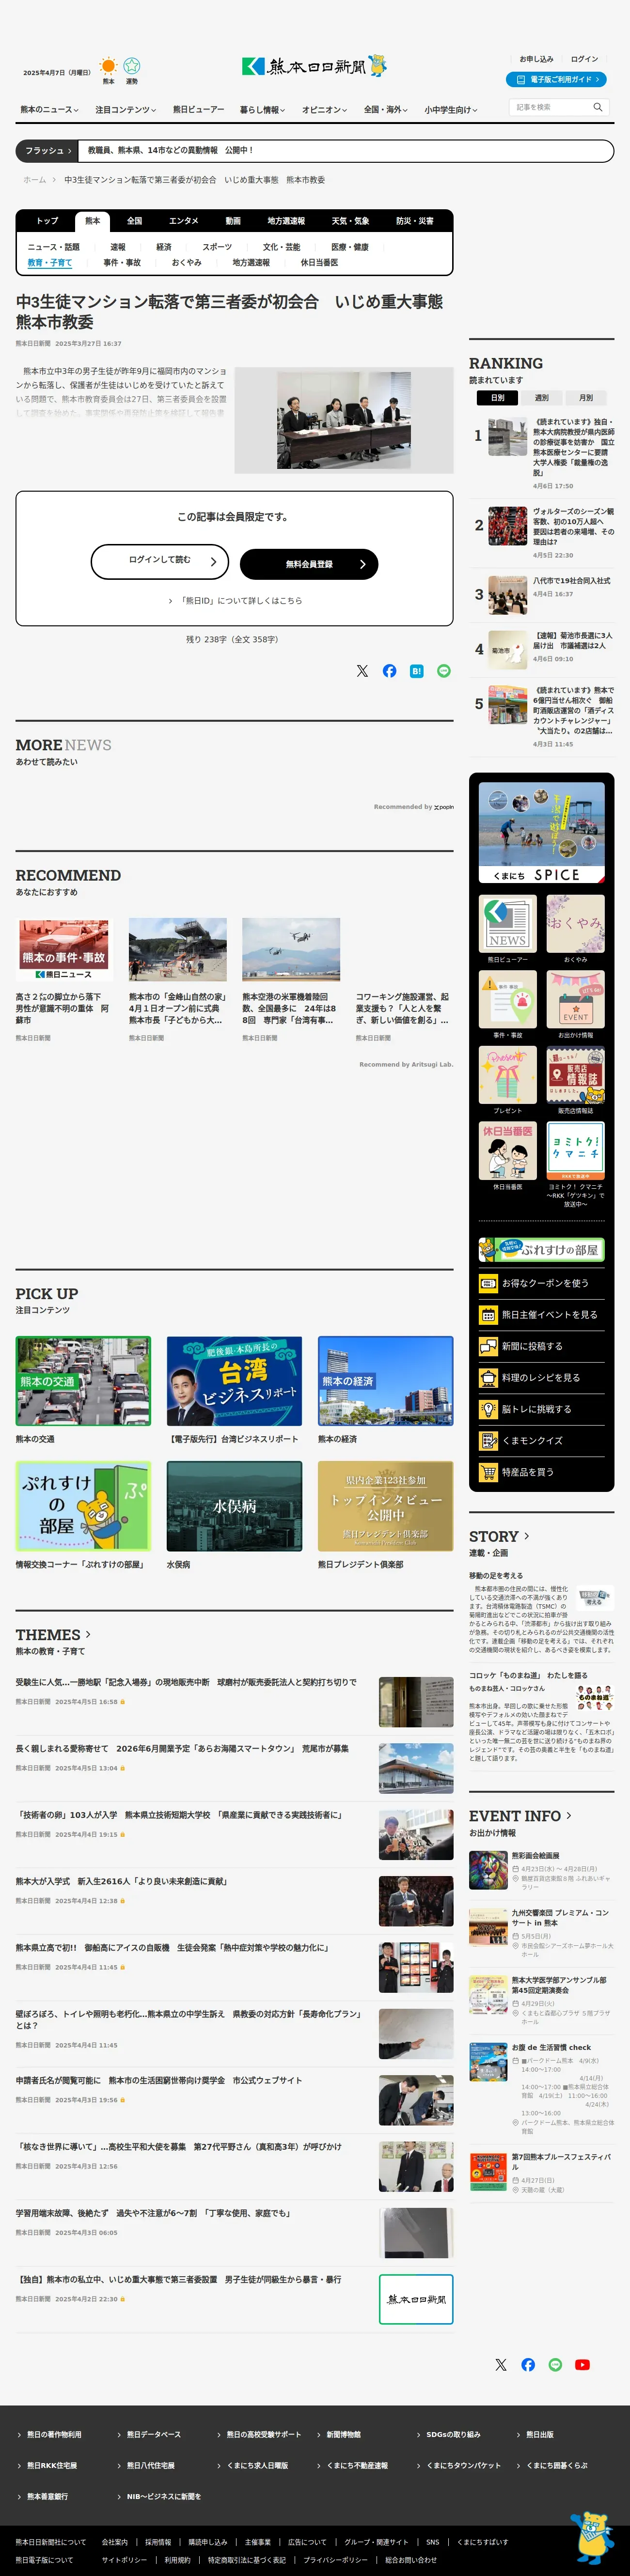Open 販売店情報 icon tile
Image resolution: width=630 pixels, height=2576 pixels.
(x=575, y=1075)
